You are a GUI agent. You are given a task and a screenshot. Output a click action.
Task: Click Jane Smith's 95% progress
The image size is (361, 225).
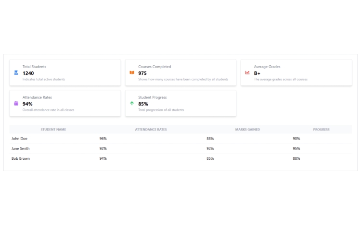(297, 148)
